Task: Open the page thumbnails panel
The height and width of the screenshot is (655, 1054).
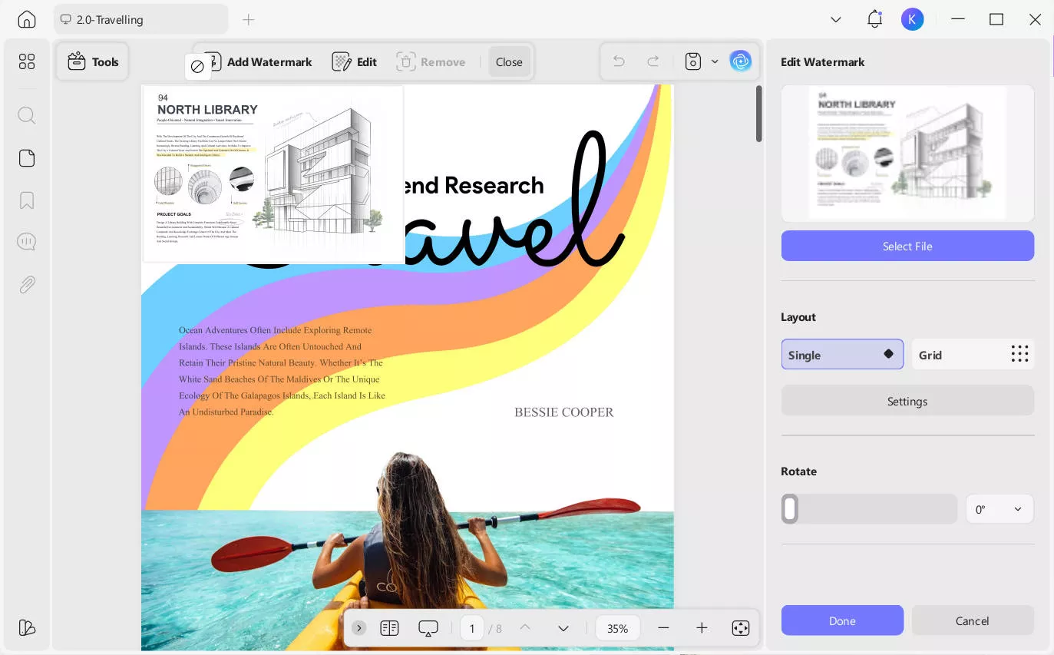Action: click(26, 158)
